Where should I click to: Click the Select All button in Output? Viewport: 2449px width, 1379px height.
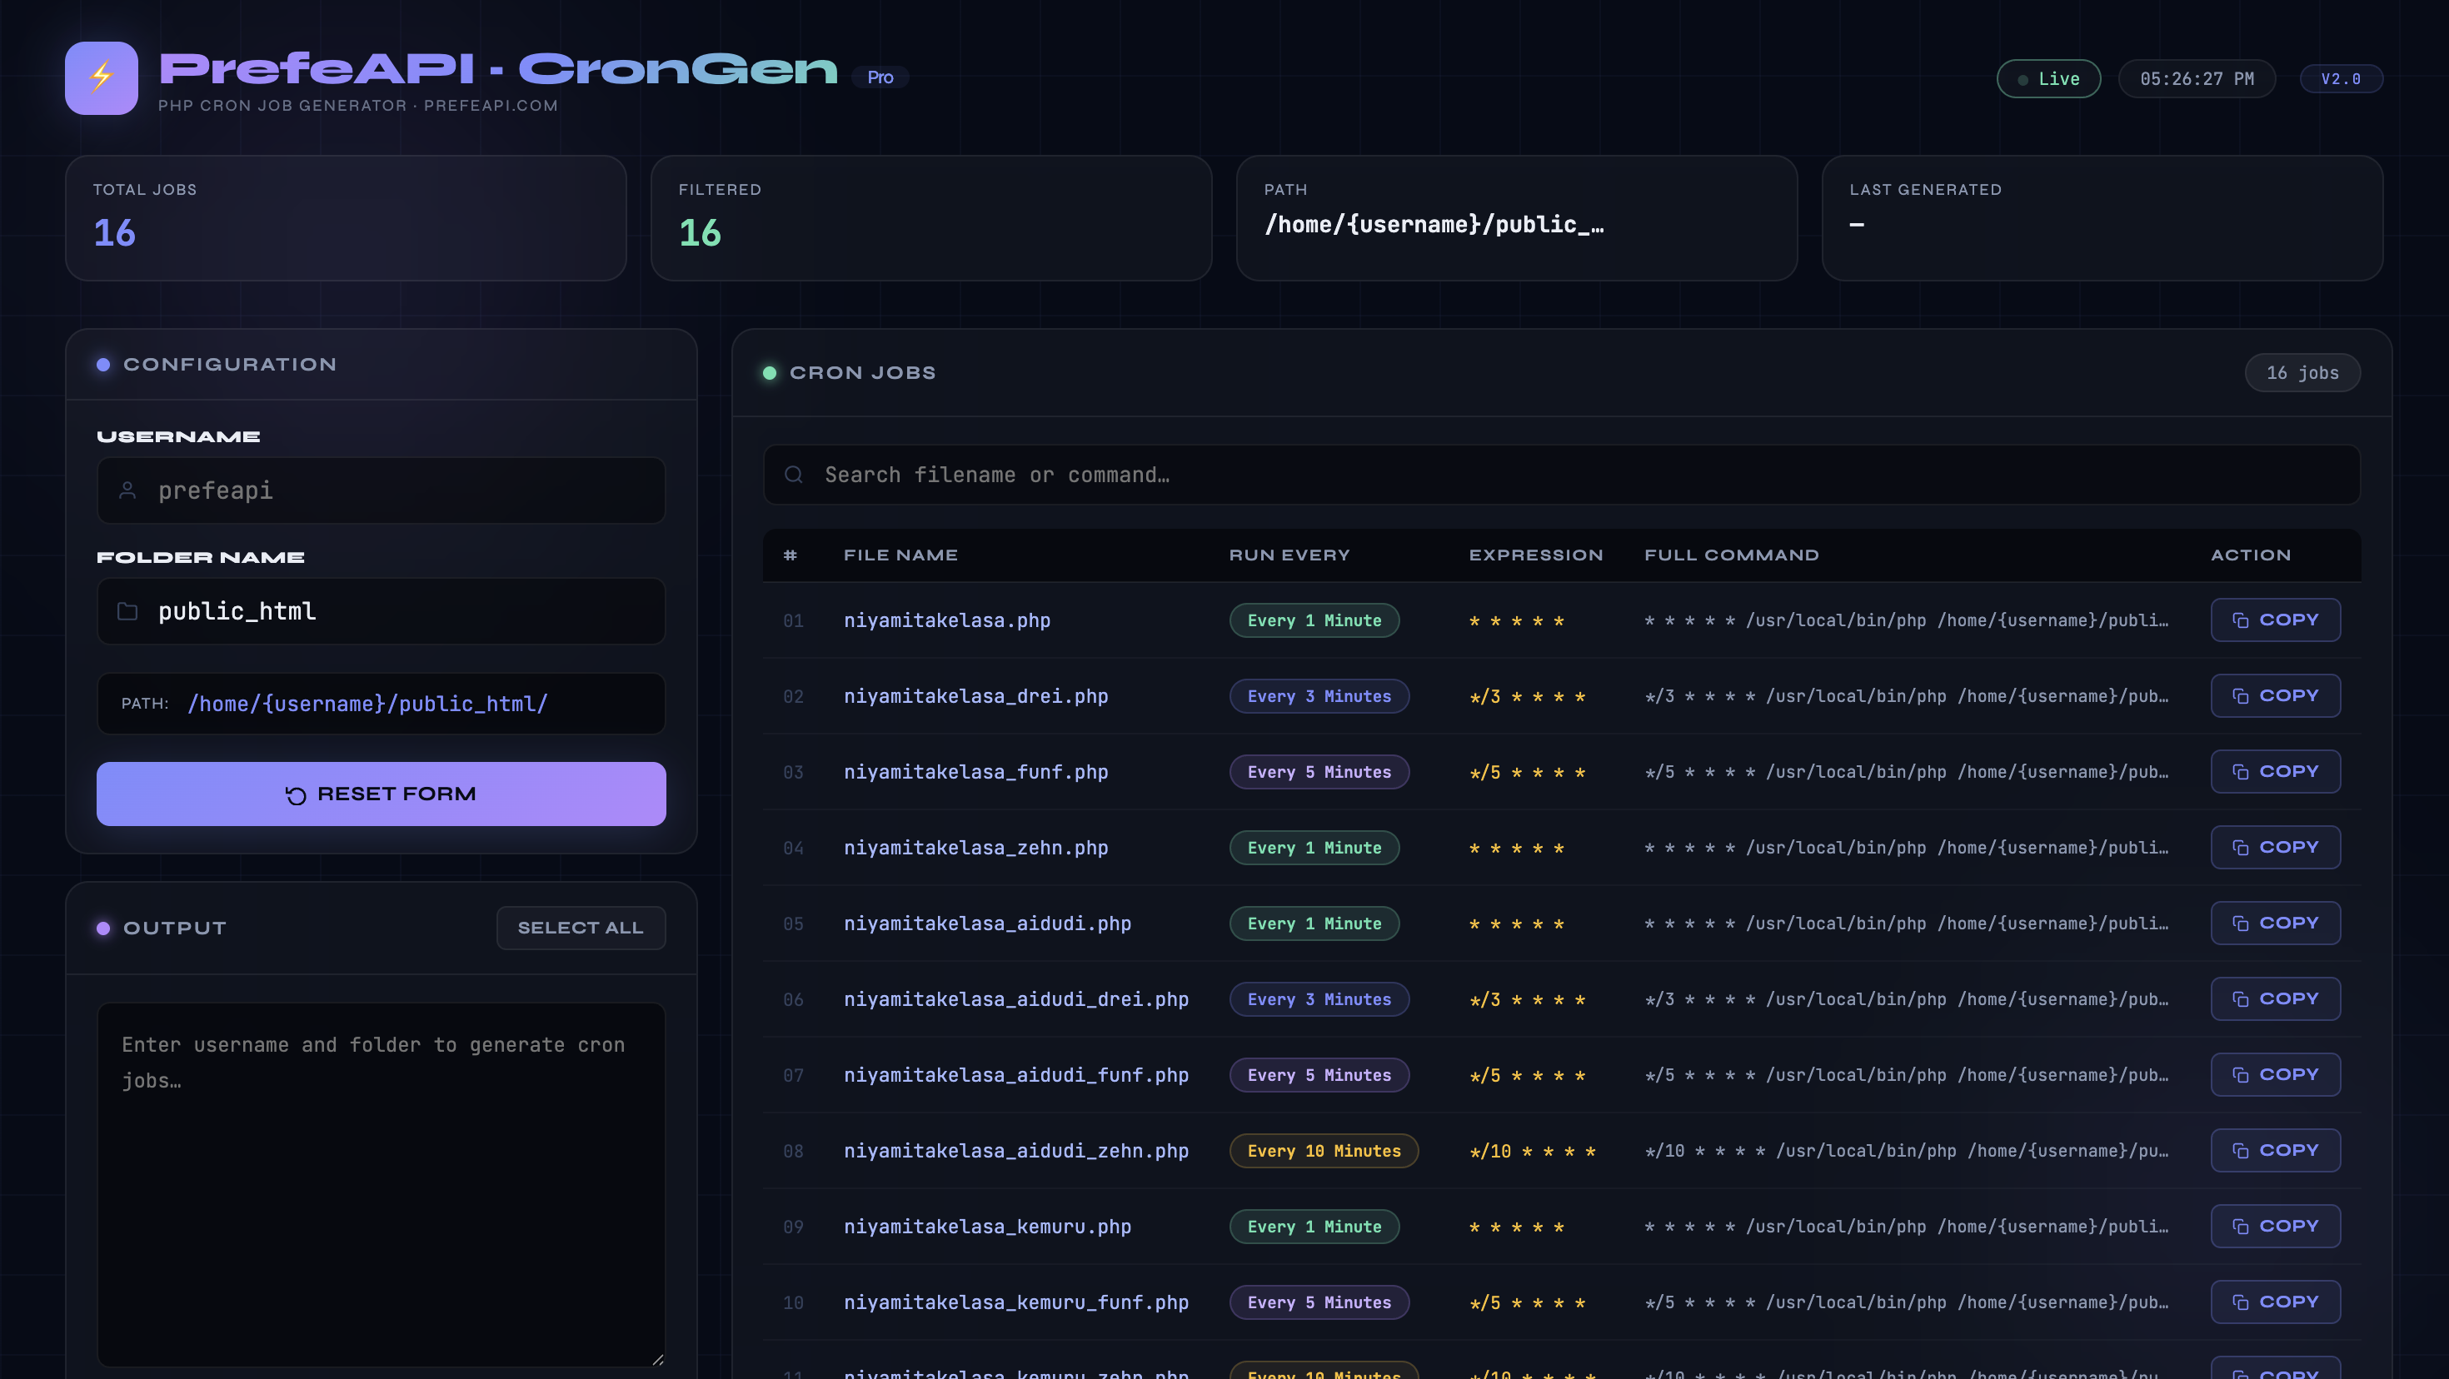[581, 928]
